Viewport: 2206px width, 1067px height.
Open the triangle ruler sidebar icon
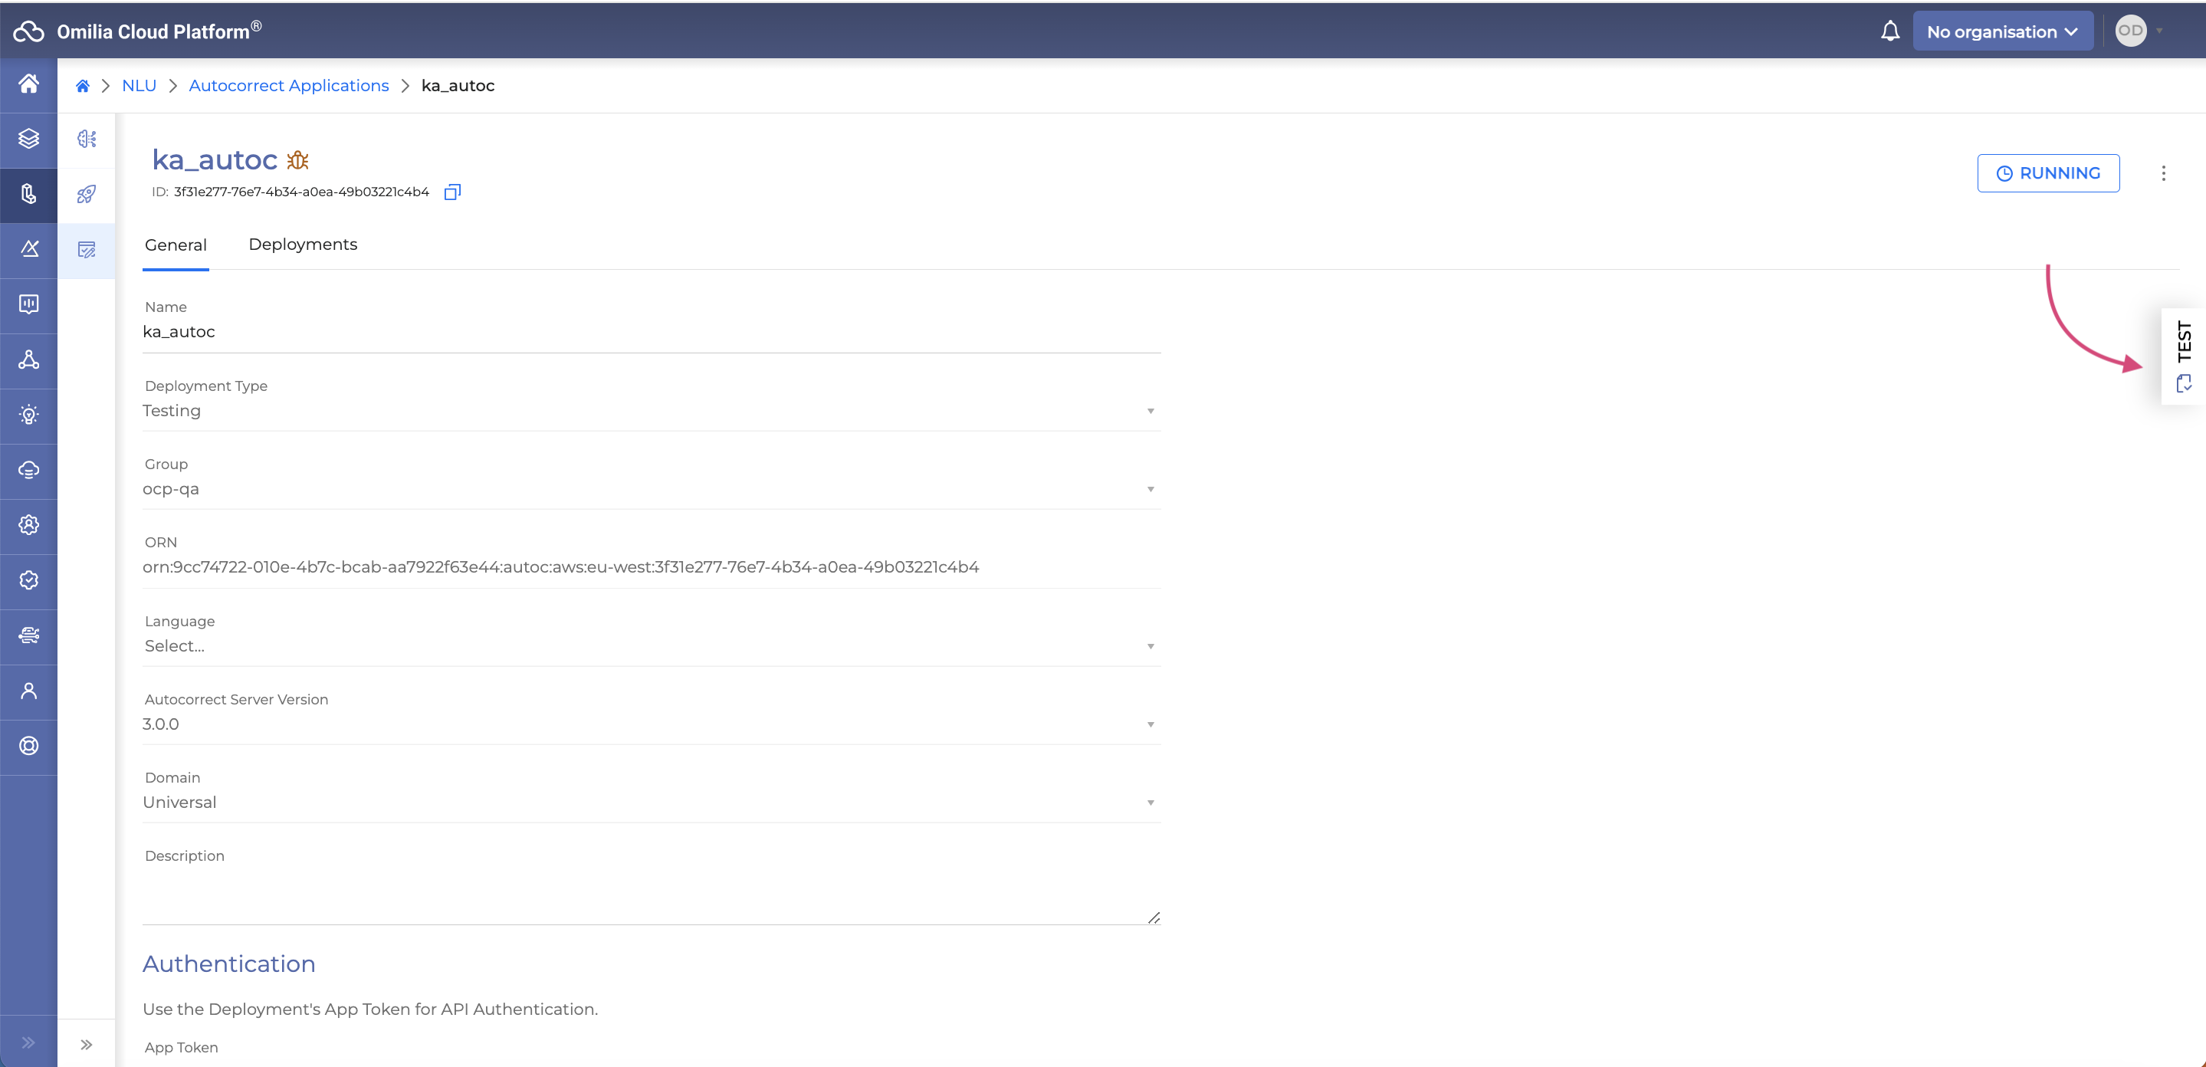click(28, 249)
